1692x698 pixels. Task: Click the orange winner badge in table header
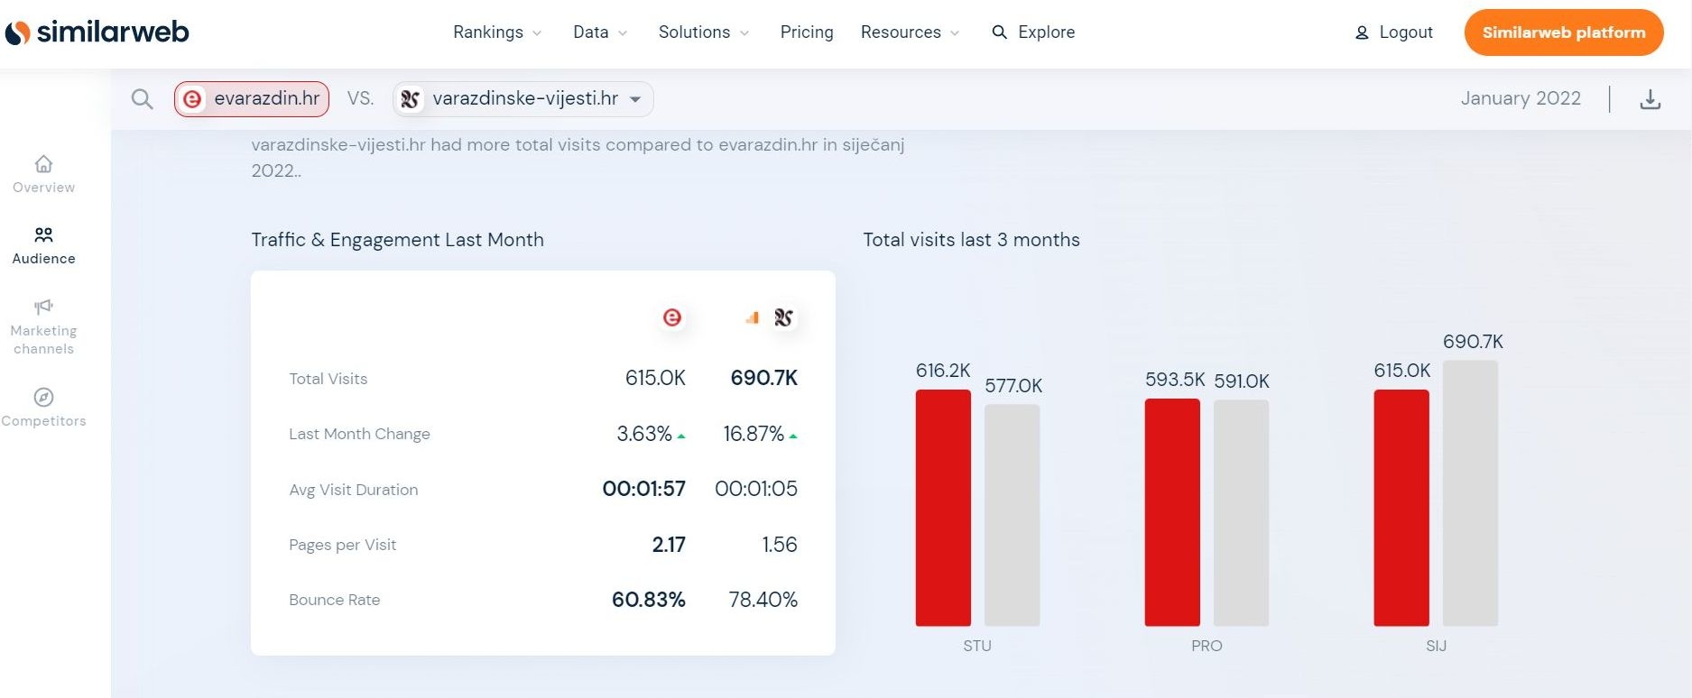click(x=752, y=317)
